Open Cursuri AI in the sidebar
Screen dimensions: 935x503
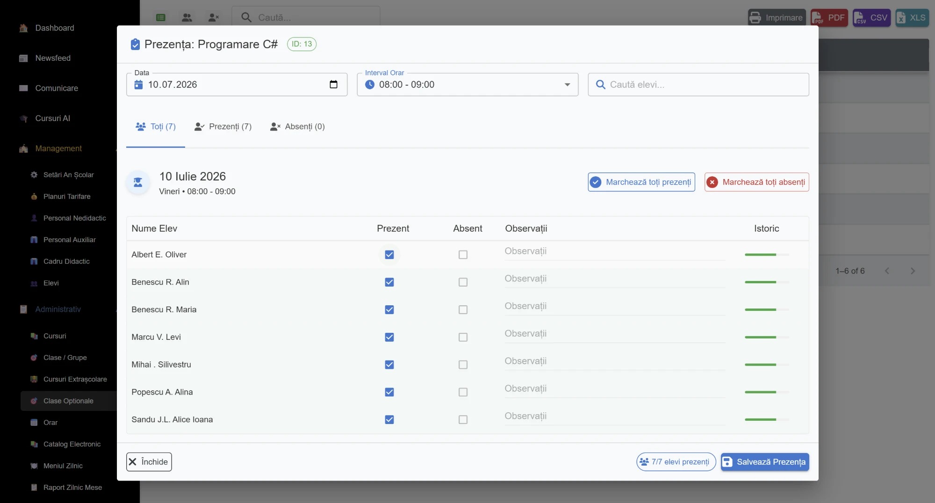click(53, 118)
